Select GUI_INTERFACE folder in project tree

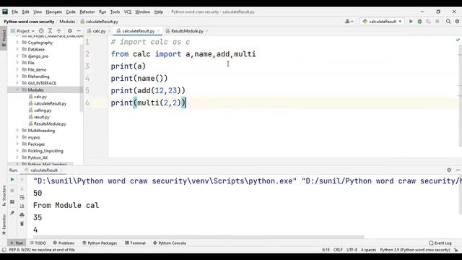point(42,83)
